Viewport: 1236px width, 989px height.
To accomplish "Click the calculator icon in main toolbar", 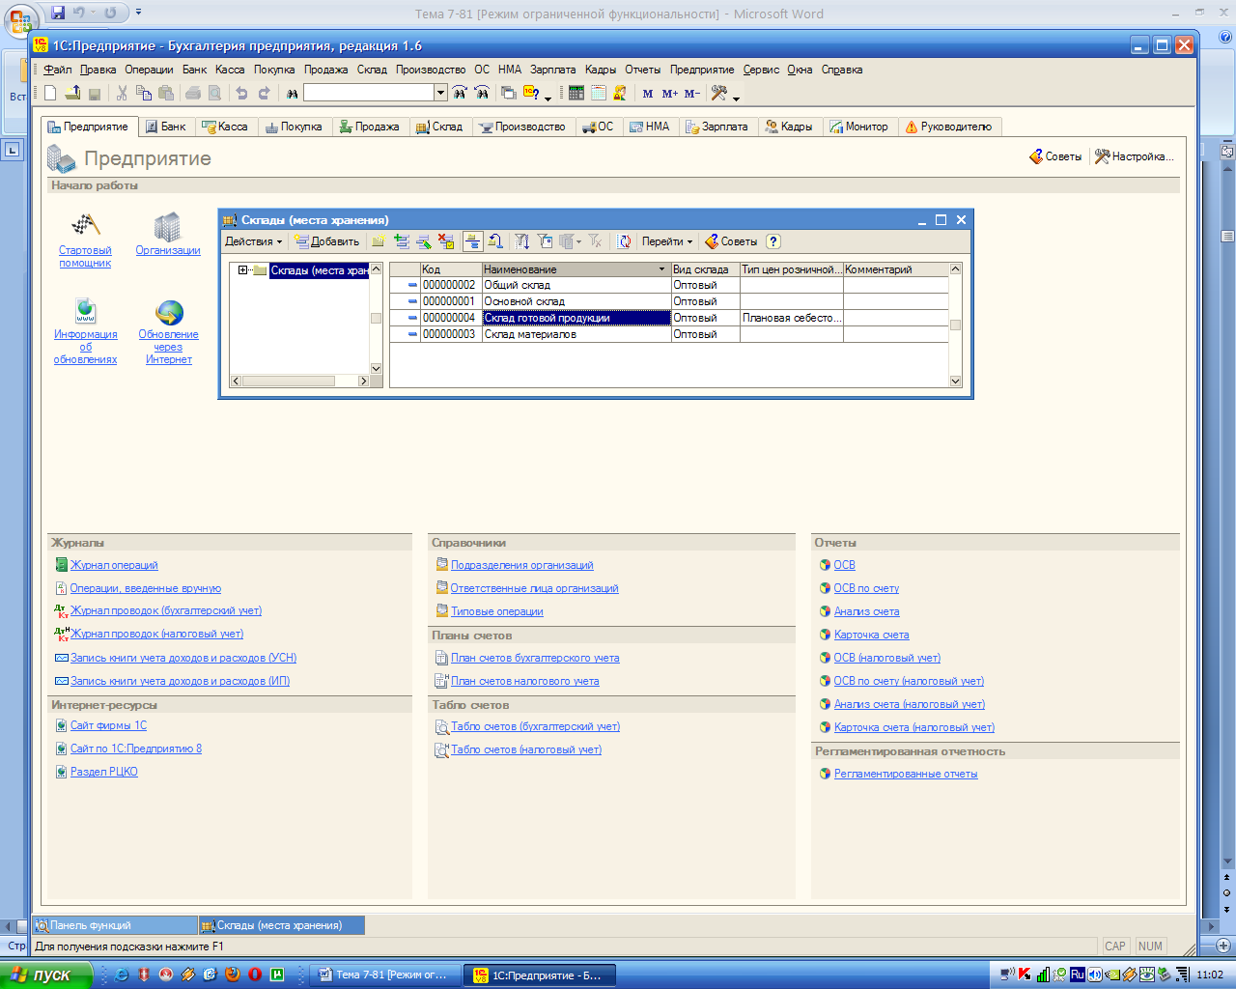I will (576, 93).
